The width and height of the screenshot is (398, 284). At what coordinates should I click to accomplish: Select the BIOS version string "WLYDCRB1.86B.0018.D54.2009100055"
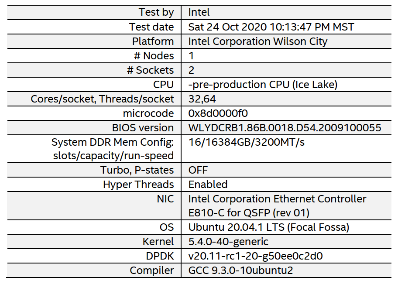click(285, 128)
